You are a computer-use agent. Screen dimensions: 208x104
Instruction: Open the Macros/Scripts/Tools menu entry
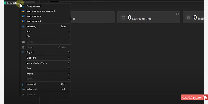click(36, 63)
